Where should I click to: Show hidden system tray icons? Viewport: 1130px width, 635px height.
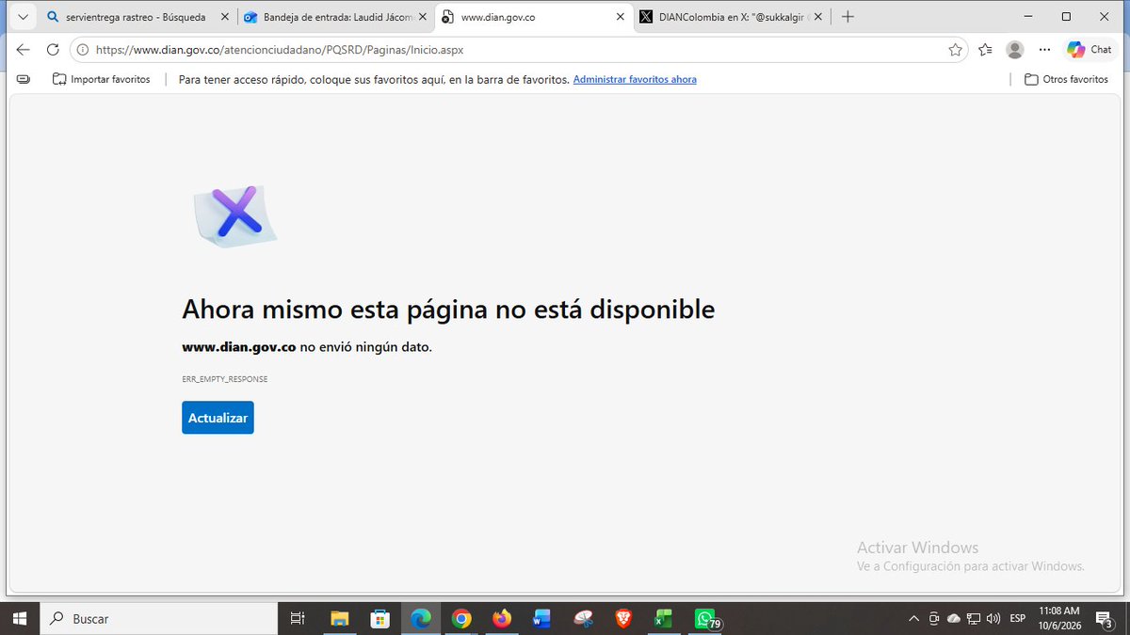(x=913, y=618)
